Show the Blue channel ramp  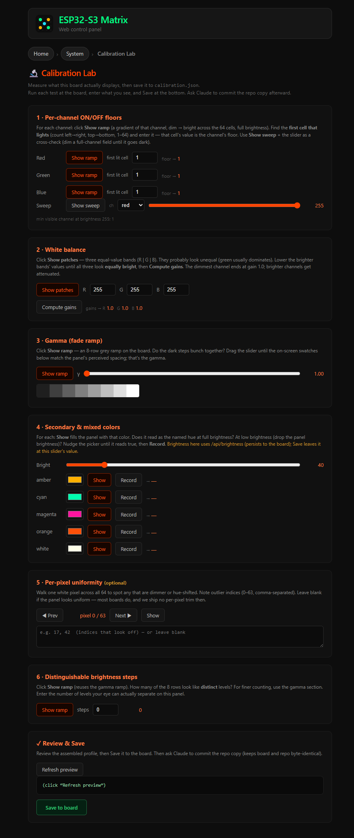(84, 192)
